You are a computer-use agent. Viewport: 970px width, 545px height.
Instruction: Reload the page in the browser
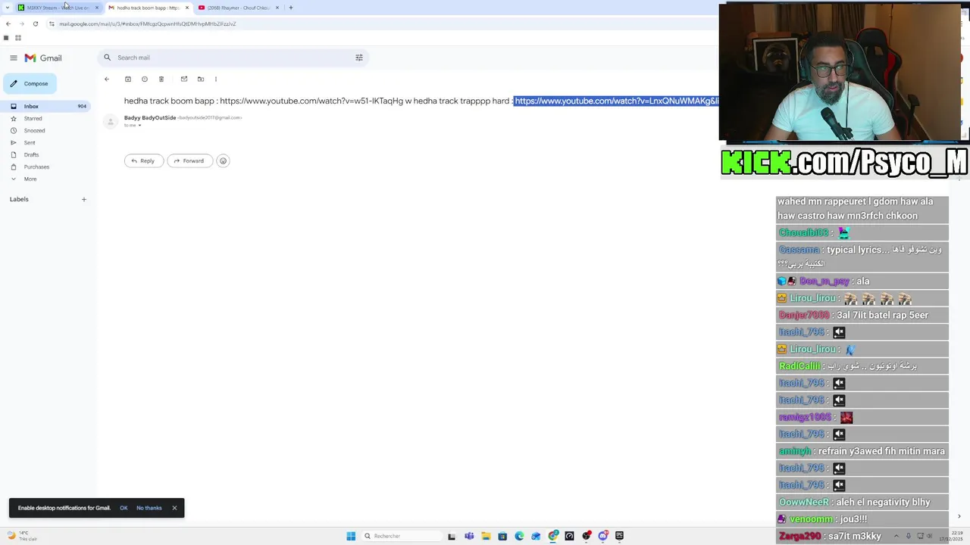click(36, 23)
